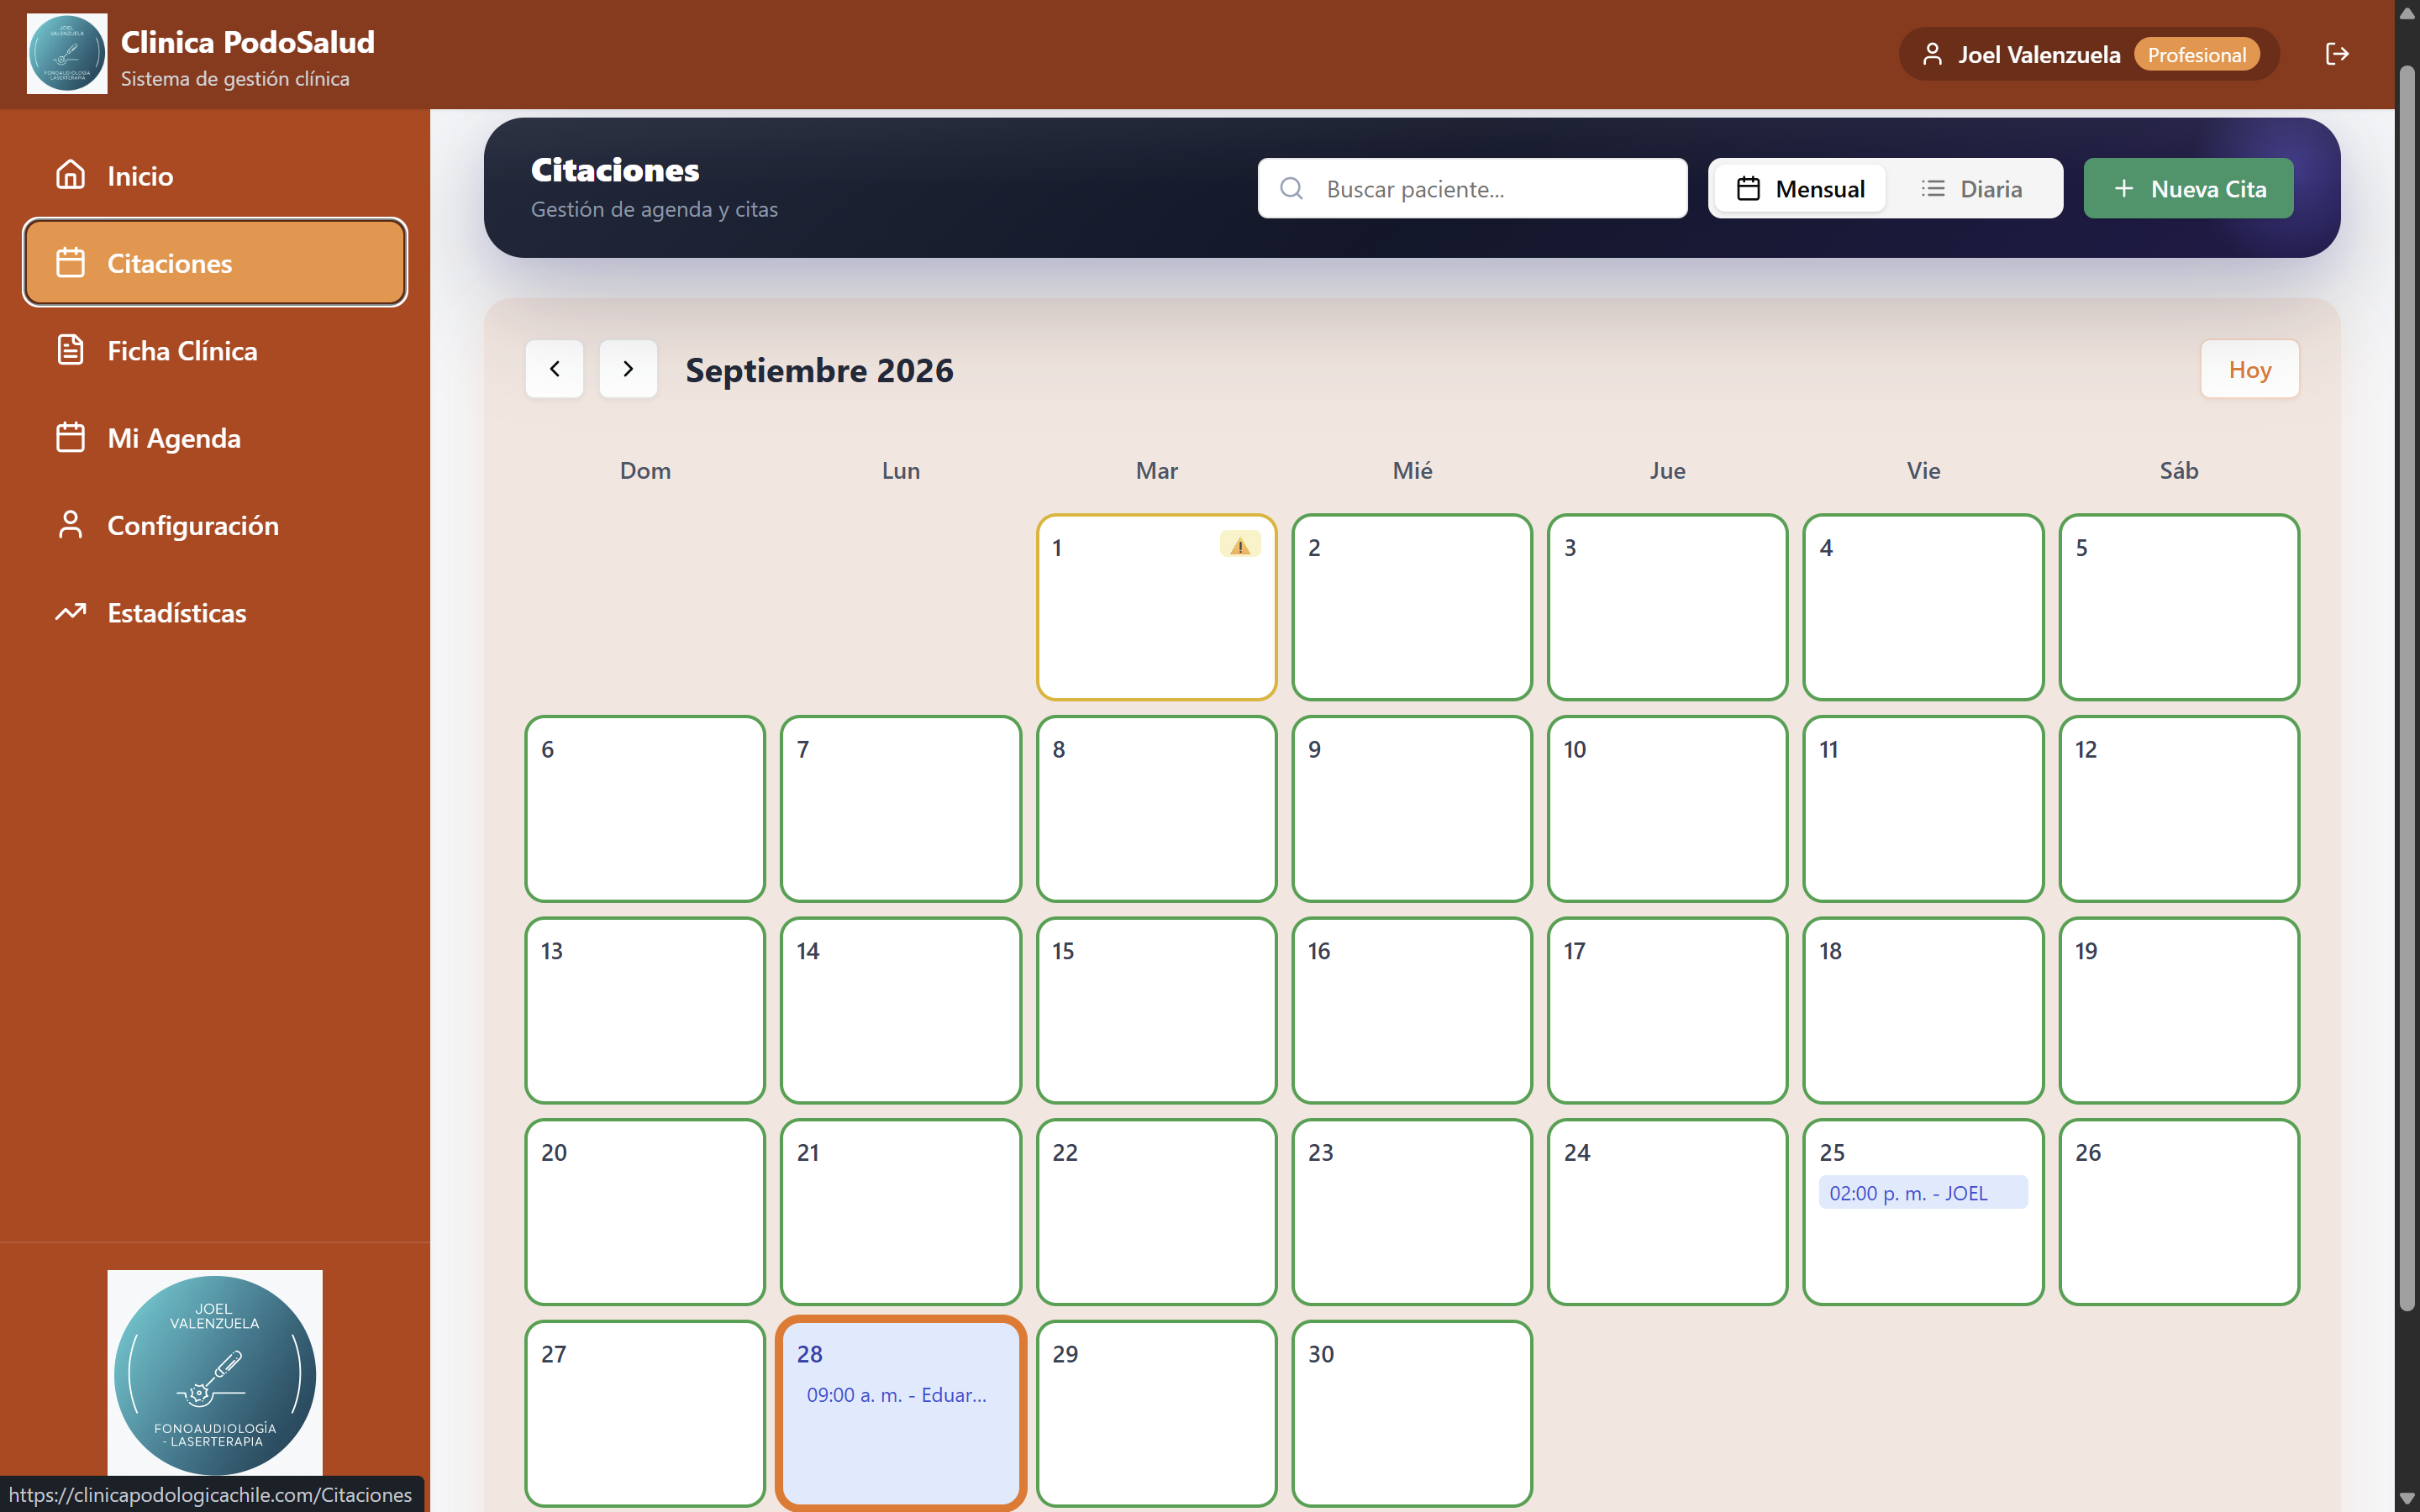Open Estadísticas menu item

tap(215, 612)
